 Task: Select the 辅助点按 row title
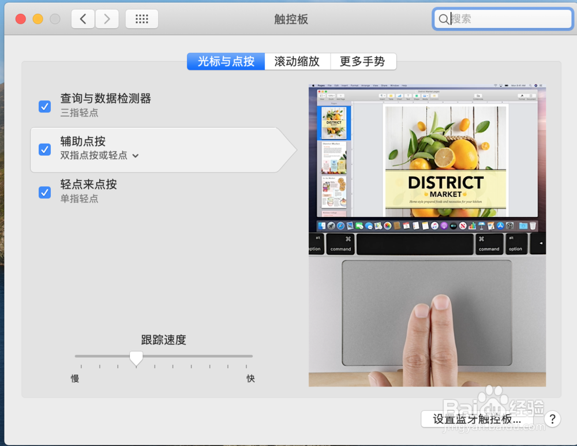point(83,141)
